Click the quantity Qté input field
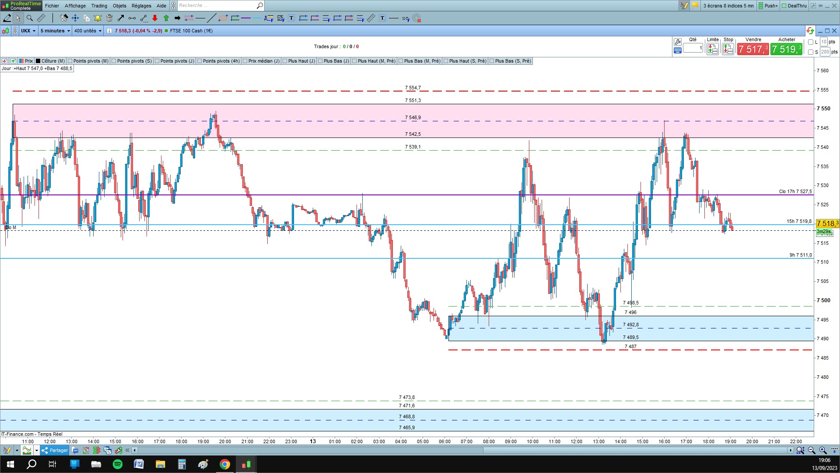Viewport: 840px width, 473px height. tap(693, 48)
